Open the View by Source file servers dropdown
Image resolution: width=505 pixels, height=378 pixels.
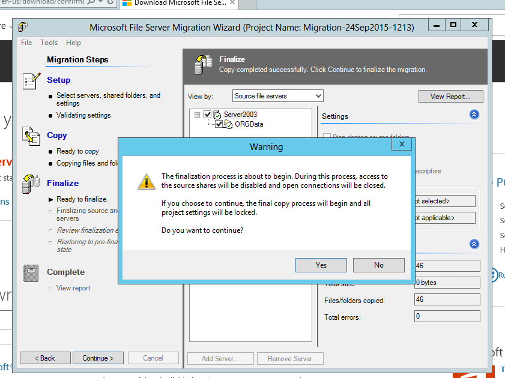pyautogui.click(x=277, y=96)
